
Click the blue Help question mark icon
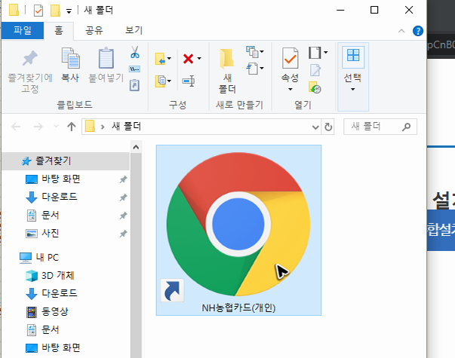click(x=418, y=31)
